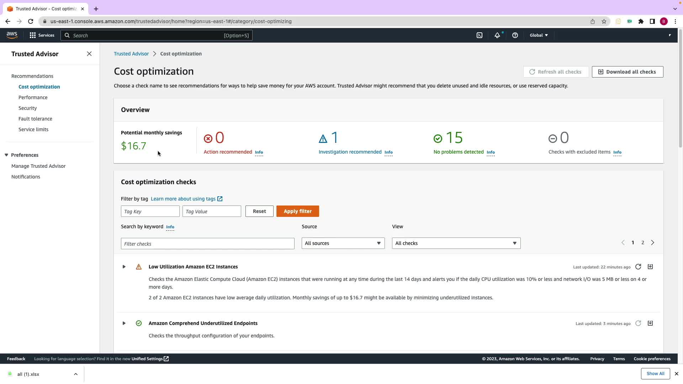Open Fault tolerance in the sidebar
Screen dimensions: 683x384
pos(35,119)
